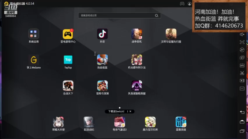This screenshot has height=139, width=248.
Task: Open recommended game 魔力宝贝归来
Action: 150,122
